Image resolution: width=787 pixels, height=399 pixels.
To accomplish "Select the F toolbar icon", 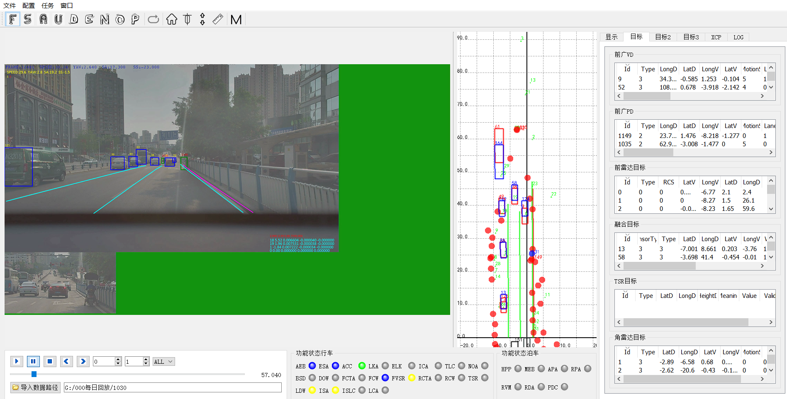I will [x=13, y=19].
